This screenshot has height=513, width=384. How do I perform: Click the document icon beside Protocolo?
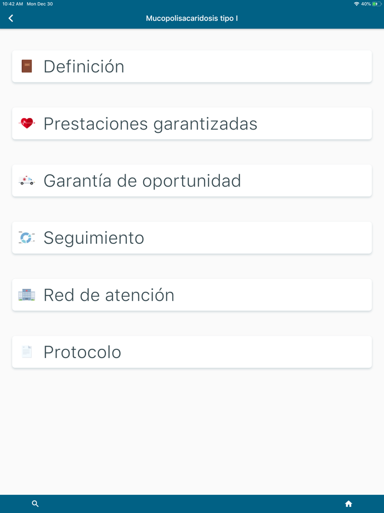(x=26, y=352)
